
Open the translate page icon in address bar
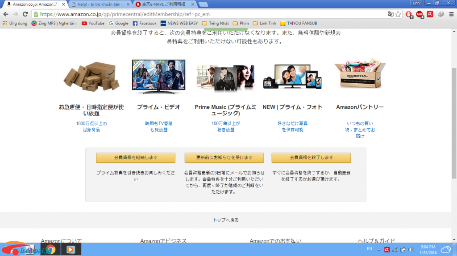click(x=391, y=14)
